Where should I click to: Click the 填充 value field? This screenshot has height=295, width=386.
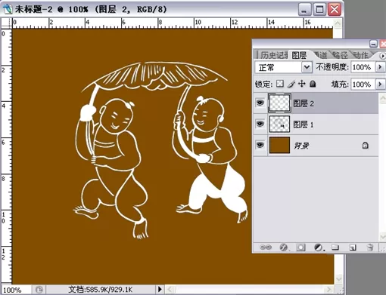(x=362, y=84)
